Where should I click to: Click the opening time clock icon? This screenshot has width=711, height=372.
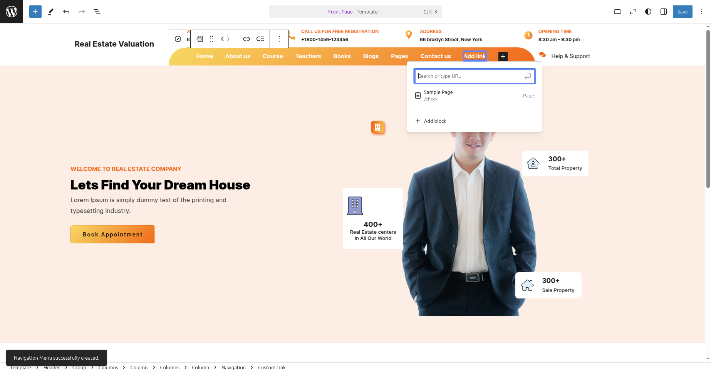[x=528, y=35]
